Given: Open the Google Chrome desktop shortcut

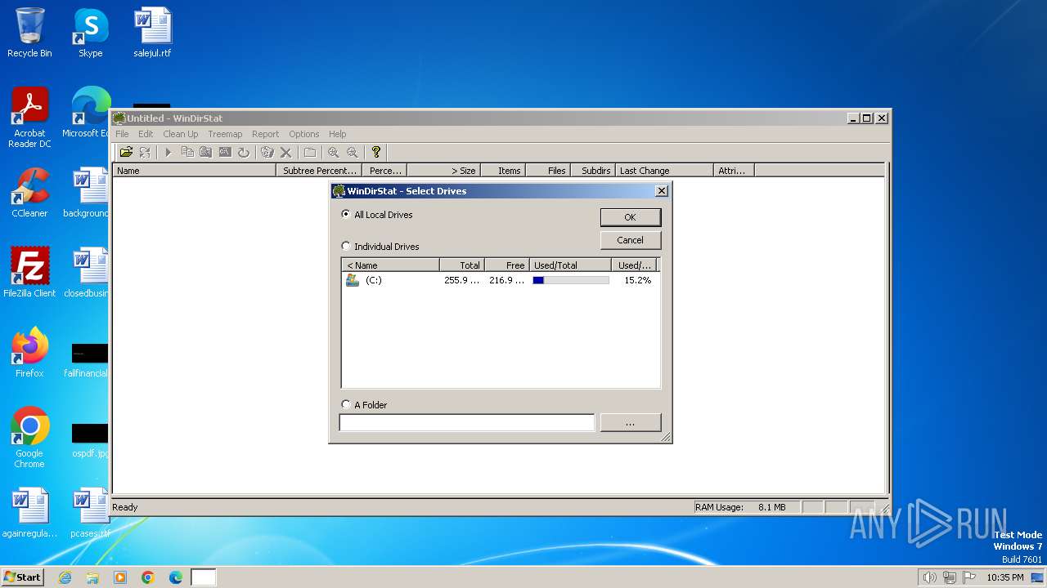Looking at the screenshot, I should click(29, 438).
